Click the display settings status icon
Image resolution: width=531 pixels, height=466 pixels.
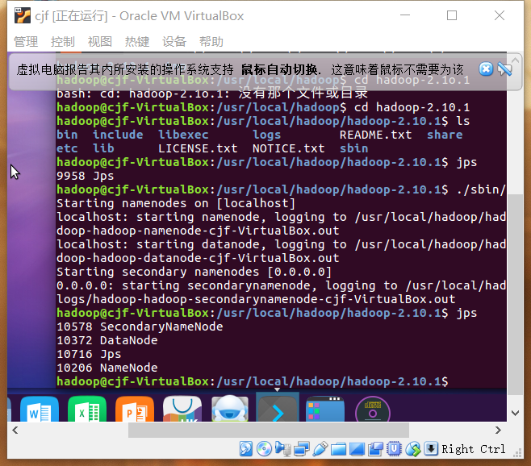(357, 449)
